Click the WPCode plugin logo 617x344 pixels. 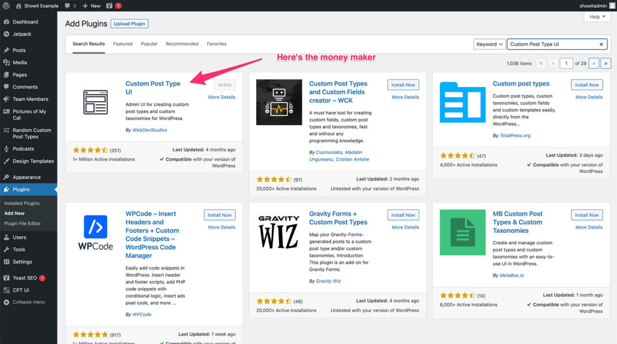95,232
